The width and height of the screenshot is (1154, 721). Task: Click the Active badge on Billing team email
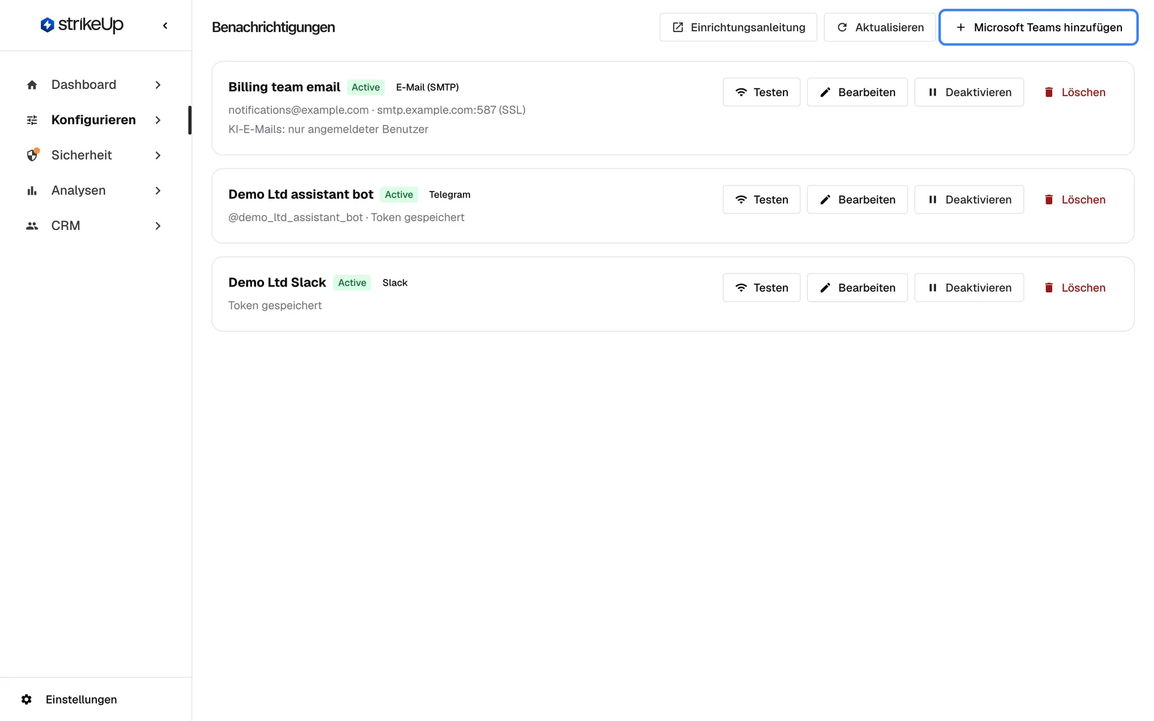point(365,87)
